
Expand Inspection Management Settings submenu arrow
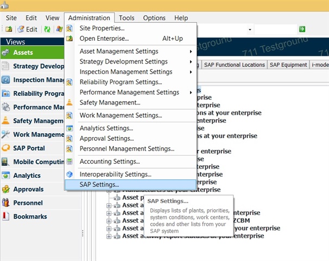191,72
